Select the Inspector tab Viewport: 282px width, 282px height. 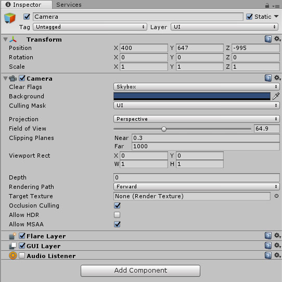tap(27, 5)
